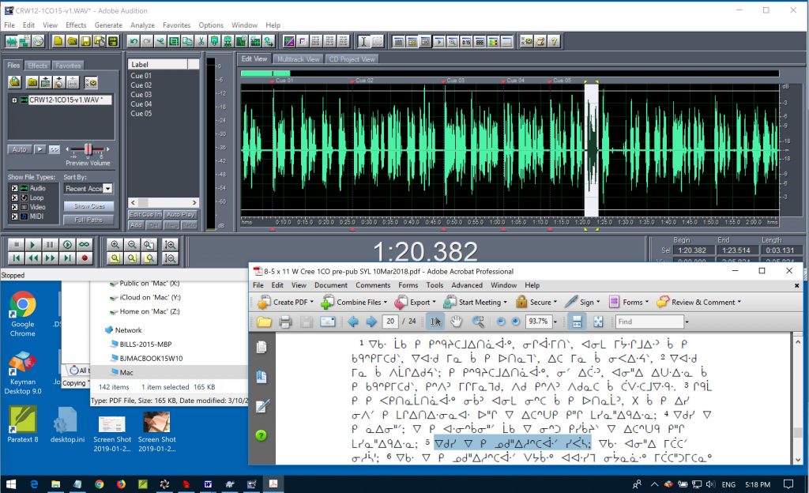809x493 pixels.
Task: Open the Acrobat Advanced menu
Action: (467, 285)
